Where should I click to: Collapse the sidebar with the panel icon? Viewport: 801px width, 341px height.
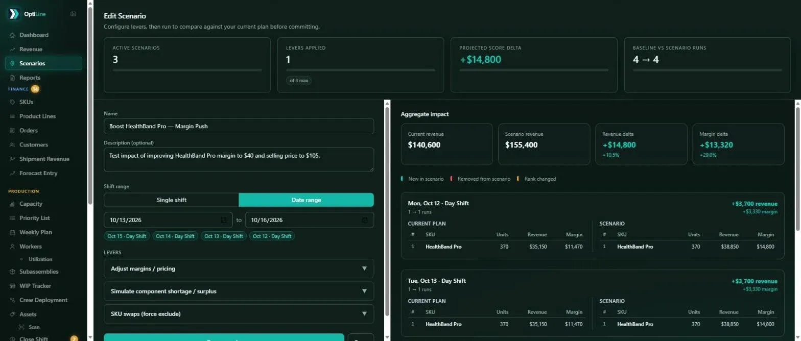(x=73, y=14)
